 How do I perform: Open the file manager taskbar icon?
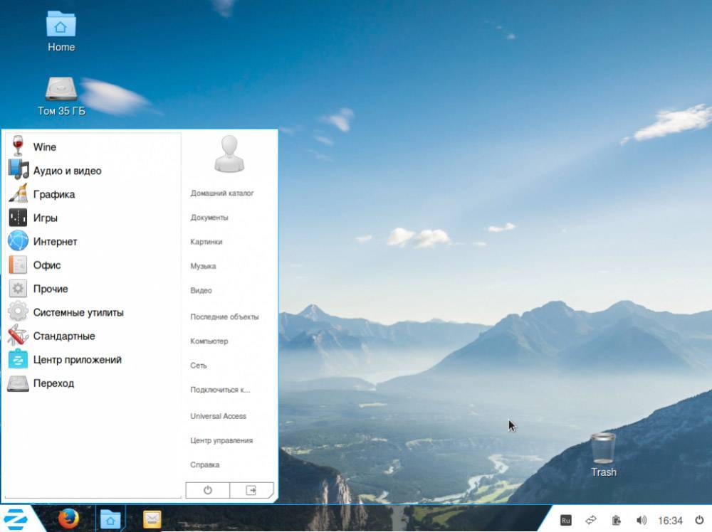[110, 519]
